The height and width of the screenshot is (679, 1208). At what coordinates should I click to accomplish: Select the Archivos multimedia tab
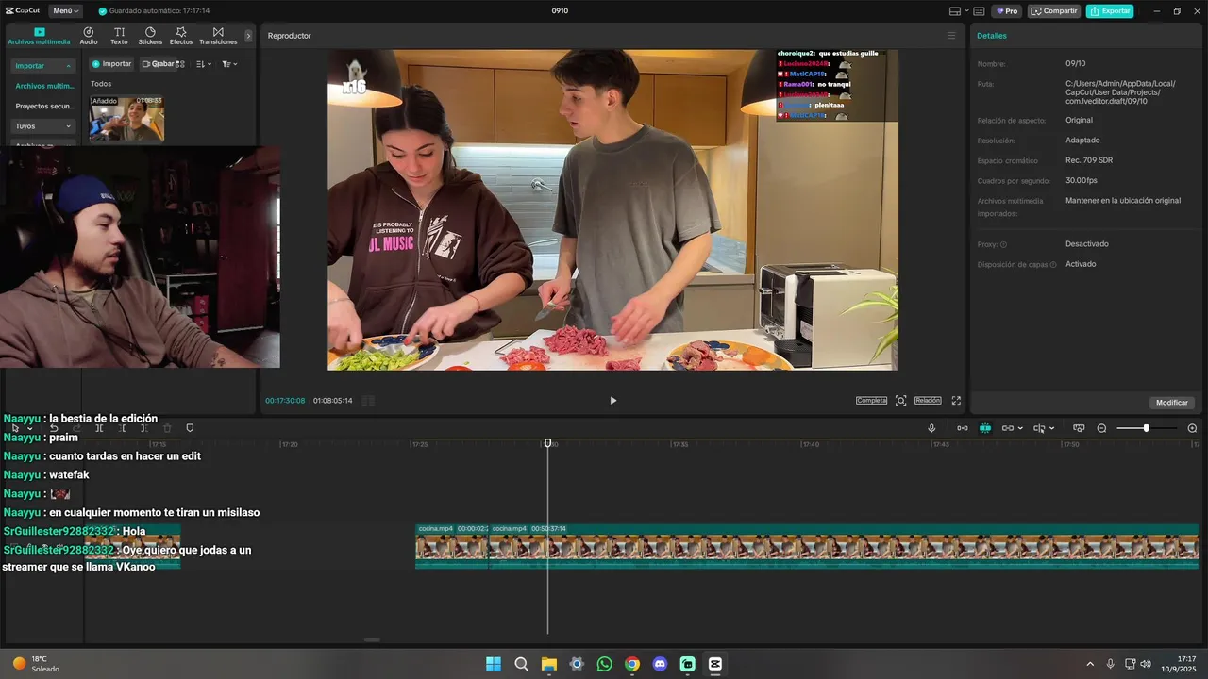(40, 36)
